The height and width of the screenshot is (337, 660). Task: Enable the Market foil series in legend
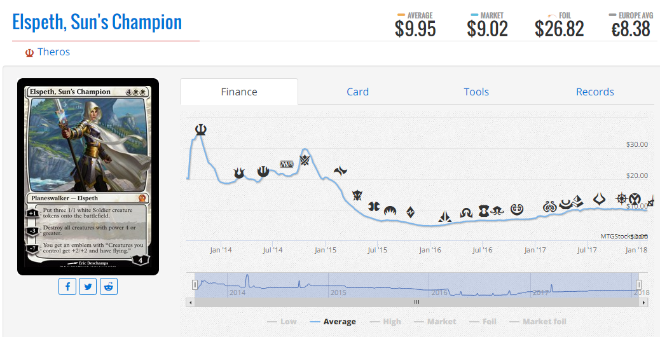click(537, 322)
